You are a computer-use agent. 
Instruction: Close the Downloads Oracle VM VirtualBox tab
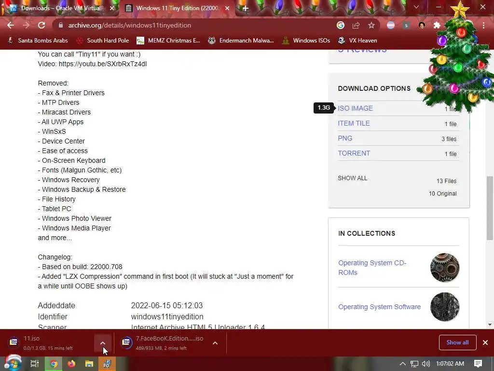(x=112, y=8)
